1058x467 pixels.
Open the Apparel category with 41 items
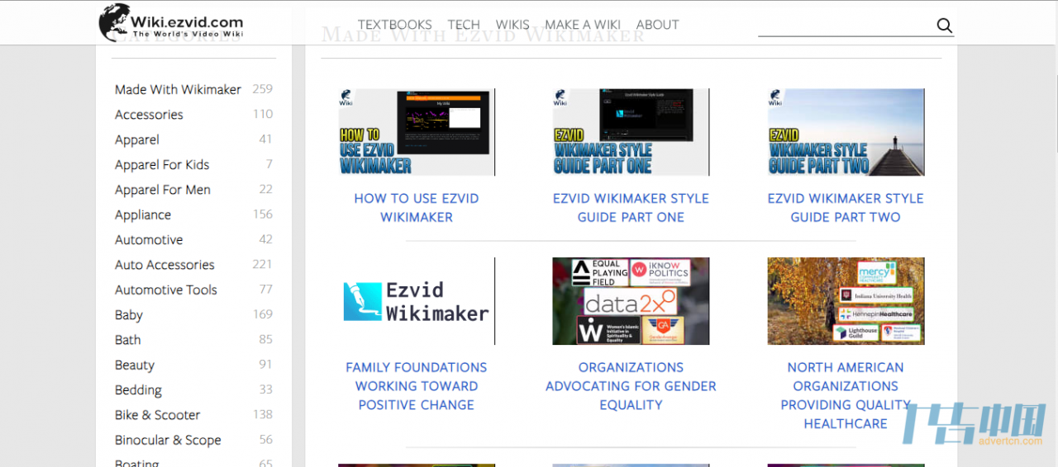[137, 139]
